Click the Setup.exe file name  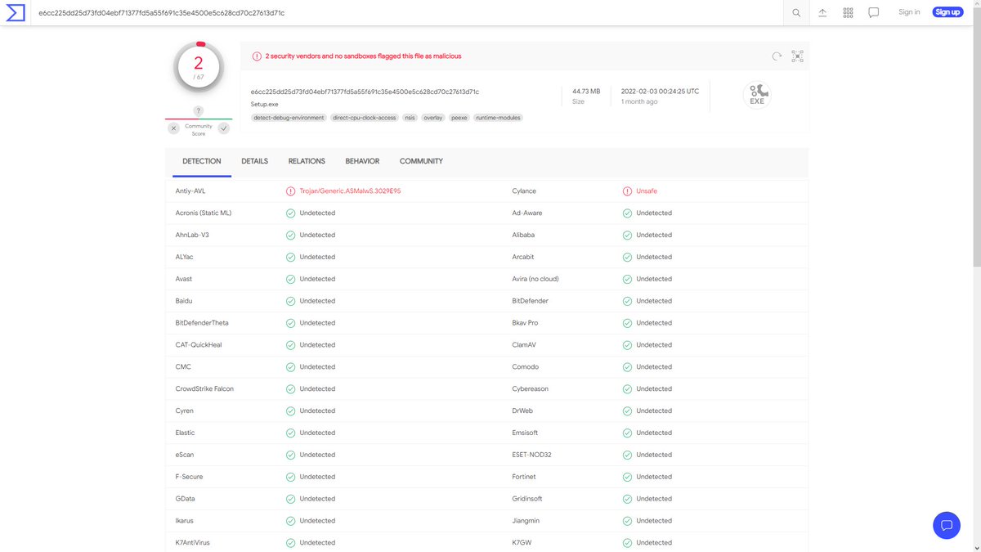coord(265,105)
